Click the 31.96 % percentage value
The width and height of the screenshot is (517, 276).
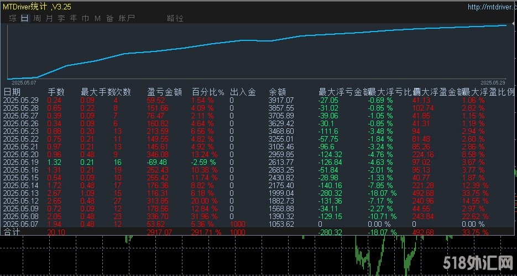[x=205, y=217]
